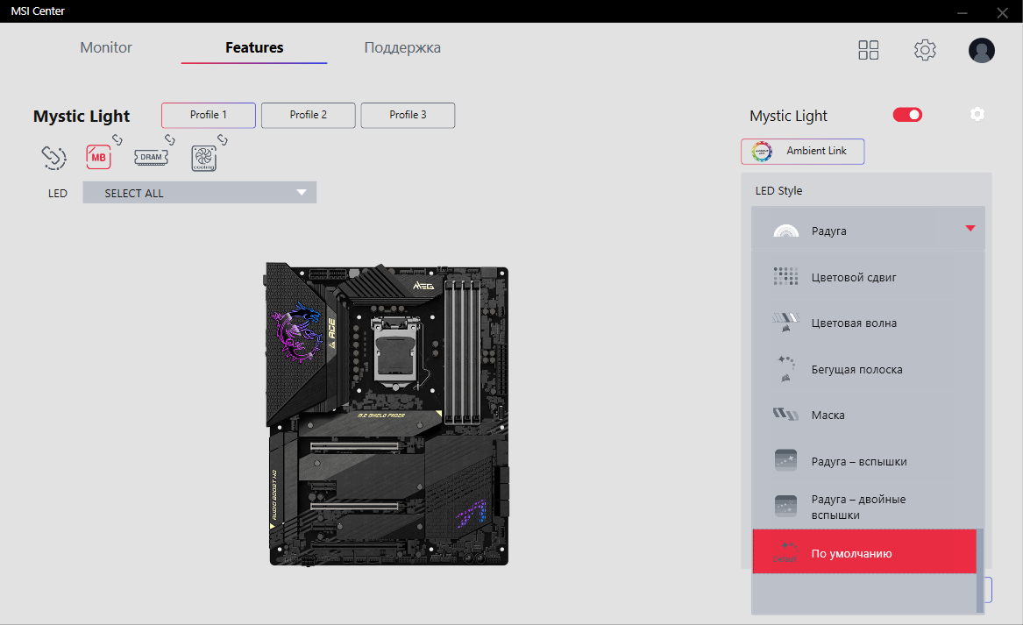Minimize the MSI Center window

(x=963, y=12)
